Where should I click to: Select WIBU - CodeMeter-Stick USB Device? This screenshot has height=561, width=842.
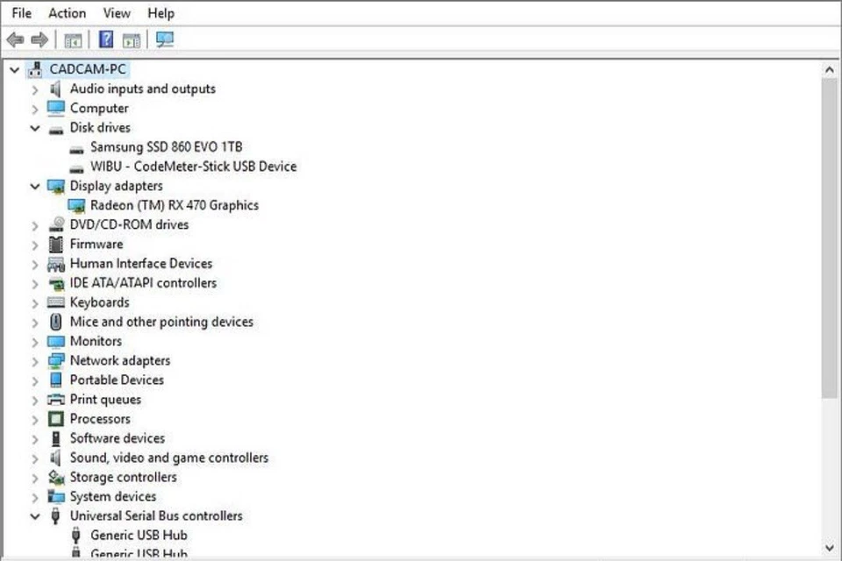click(x=193, y=167)
